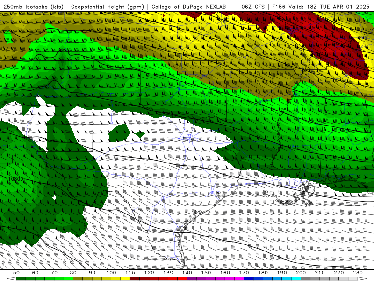Screen dimensions: 374x281
Task: Click the brightest cyan swatch in the color bar
Action: [x=296, y=279]
